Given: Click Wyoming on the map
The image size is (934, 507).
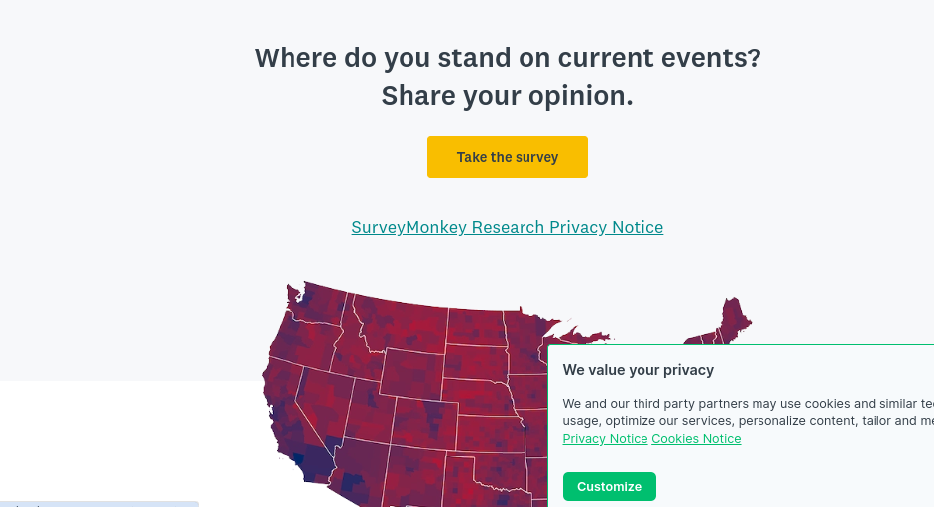Looking at the screenshot, I should [411, 371].
